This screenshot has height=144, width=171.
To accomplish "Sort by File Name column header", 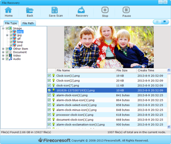I will point(85,71).
